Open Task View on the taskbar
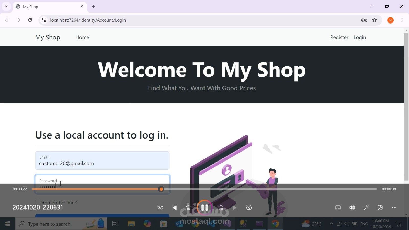 tap(115, 224)
